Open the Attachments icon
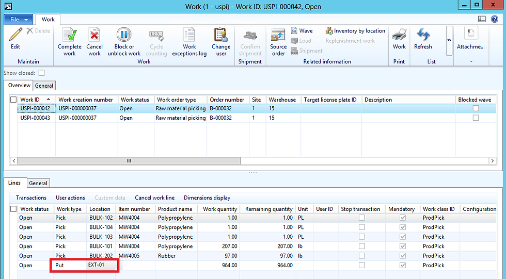Image resolution: width=506 pixels, height=279 pixels. tap(470, 34)
